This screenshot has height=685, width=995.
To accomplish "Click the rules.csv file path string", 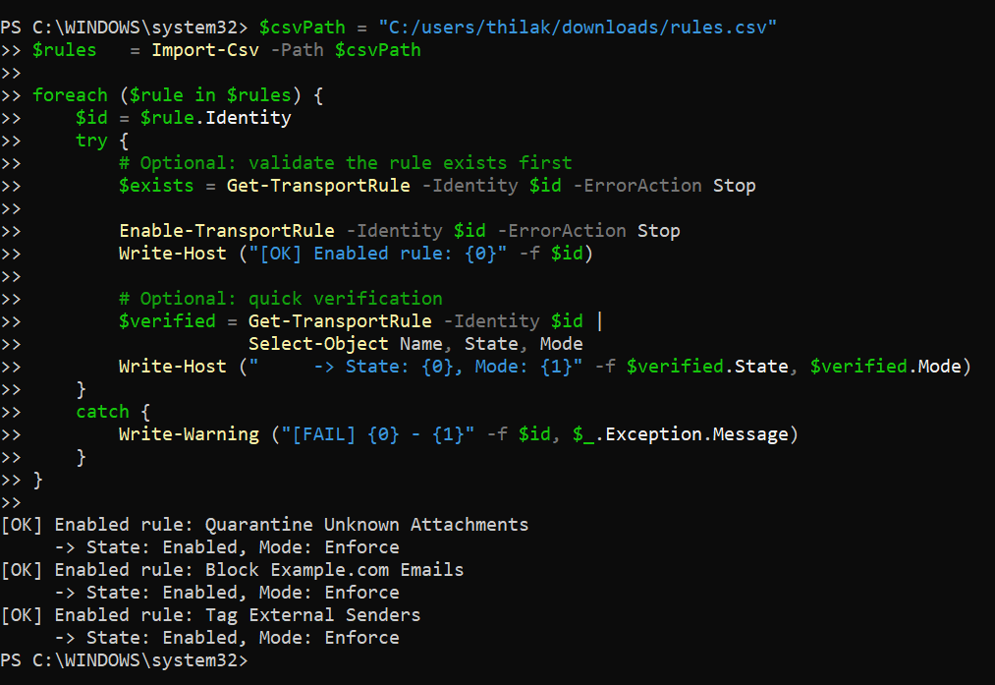I will point(578,27).
